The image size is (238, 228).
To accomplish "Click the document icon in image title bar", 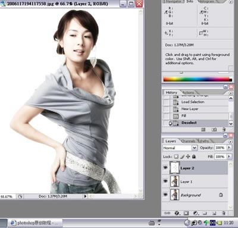I will pyautogui.click(x=3, y=4).
